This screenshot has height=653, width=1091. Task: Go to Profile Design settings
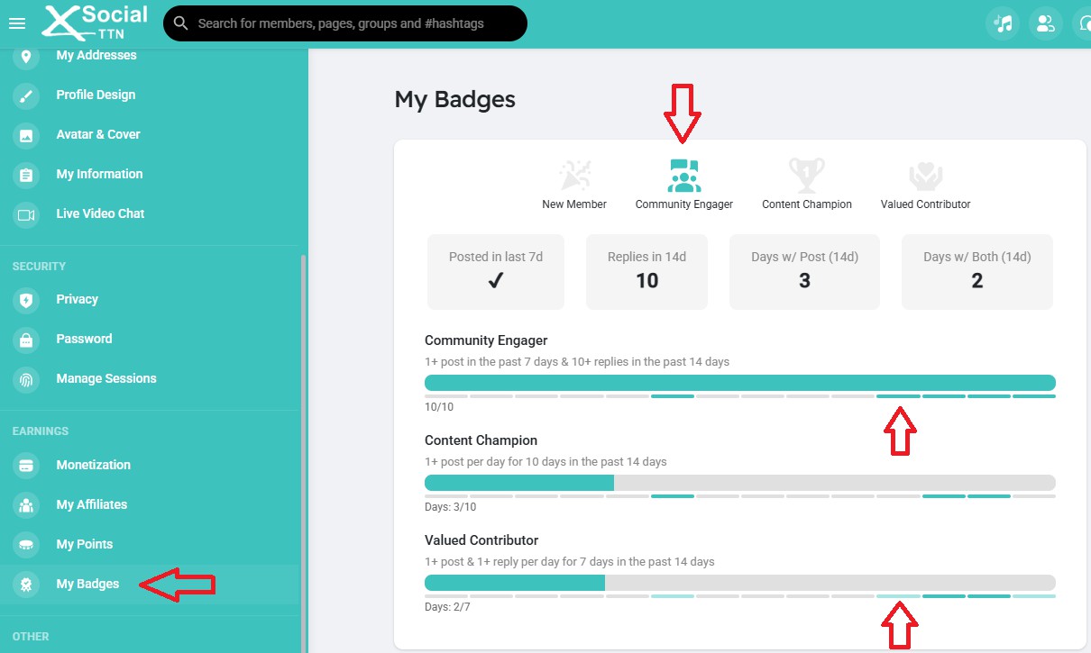click(96, 95)
